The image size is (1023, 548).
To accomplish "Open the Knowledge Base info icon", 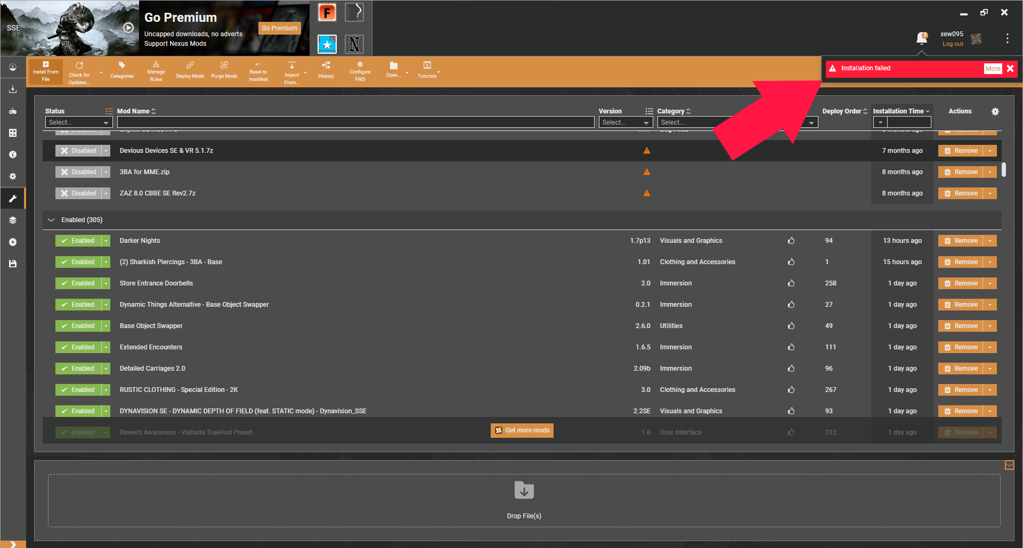I will (13, 154).
